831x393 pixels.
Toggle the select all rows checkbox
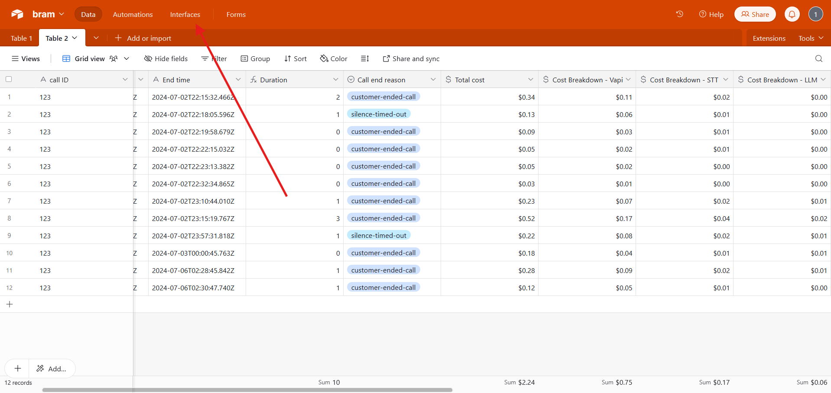click(9, 79)
